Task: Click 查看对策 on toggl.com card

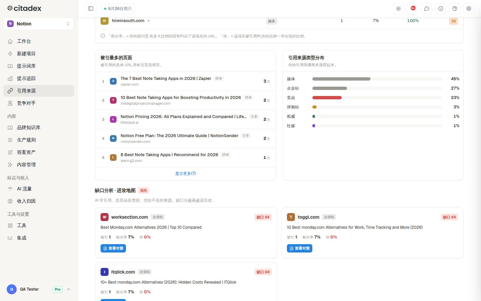Action: point(300,248)
